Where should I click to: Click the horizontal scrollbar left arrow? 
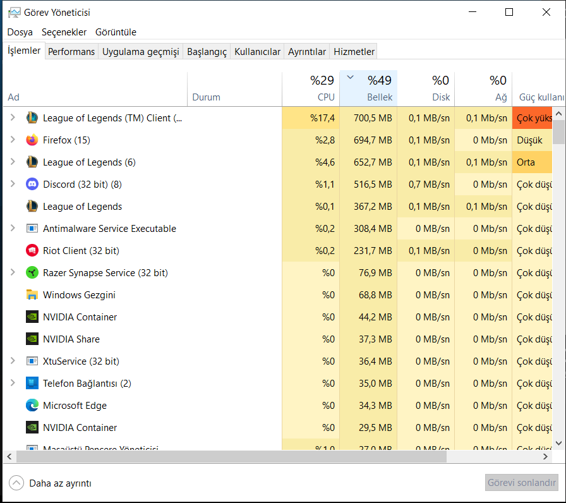[x=9, y=457]
